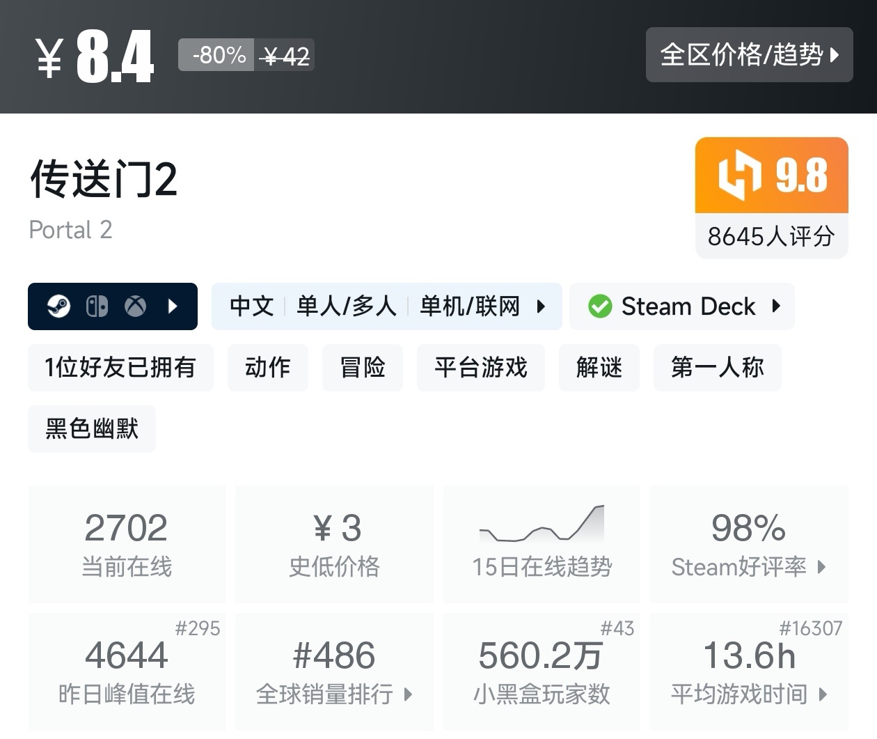Click the Steam Deck green verified checkmark
Screen dimensions: 877x739
[600, 306]
